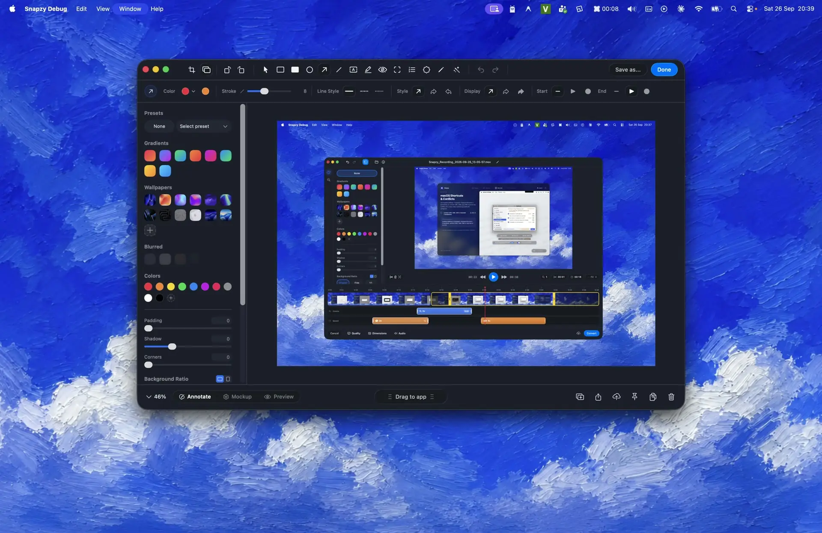The width and height of the screenshot is (822, 533).
Task: Select dashed line style
Action: pos(364,91)
